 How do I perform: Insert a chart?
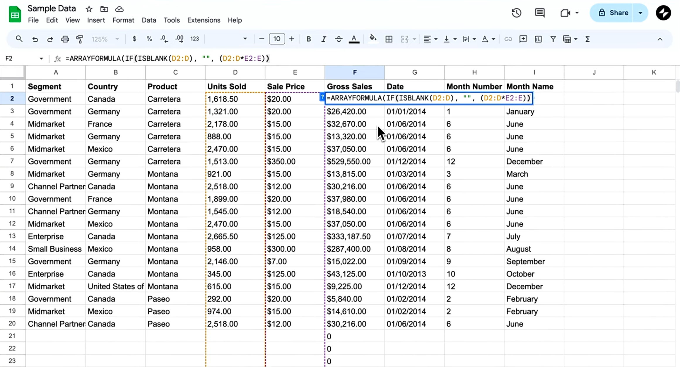(x=538, y=39)
